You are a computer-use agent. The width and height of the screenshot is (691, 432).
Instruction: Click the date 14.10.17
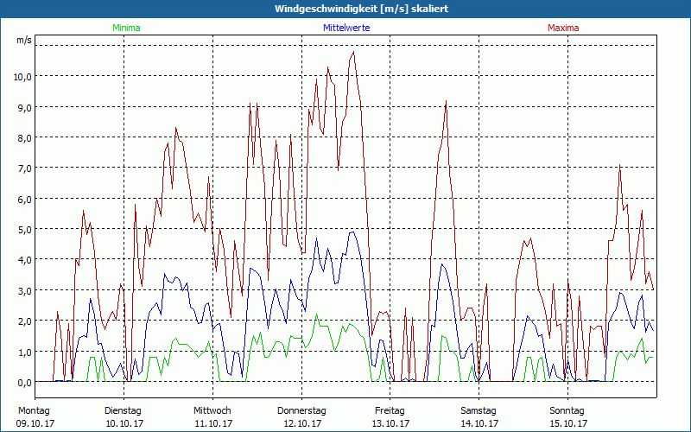click(x=479, y=423)
